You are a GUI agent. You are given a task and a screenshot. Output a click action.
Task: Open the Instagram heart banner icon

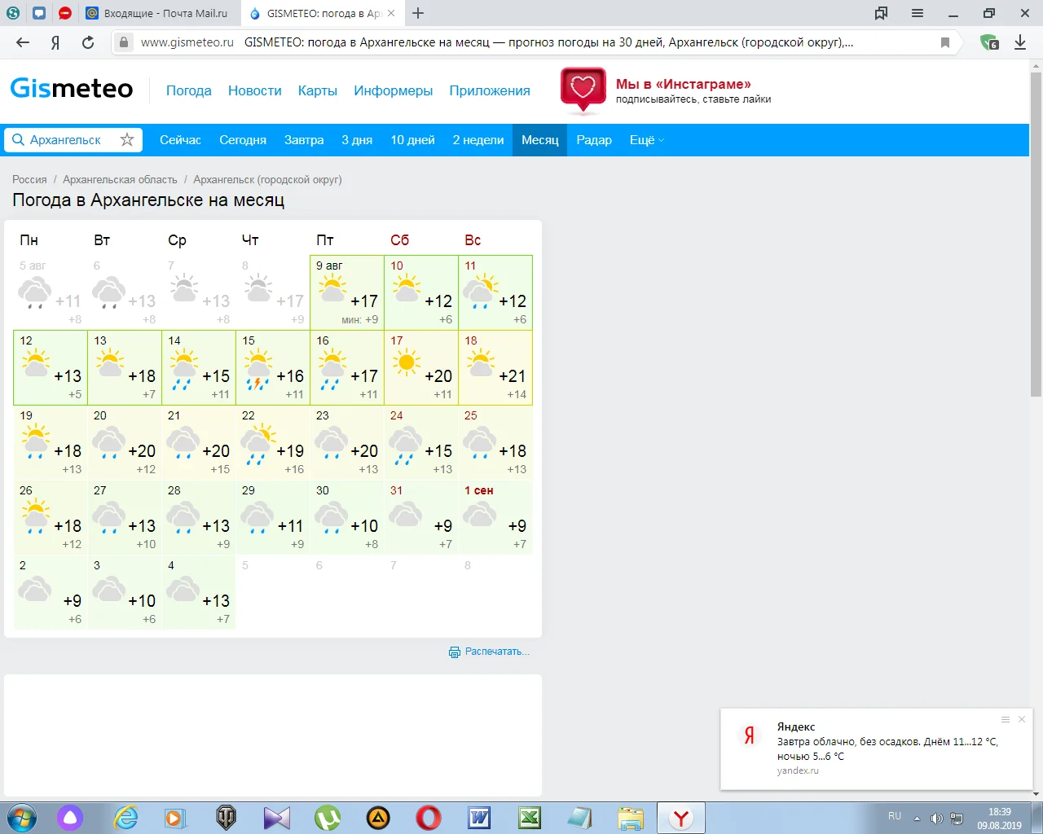[x=583, y=90]
